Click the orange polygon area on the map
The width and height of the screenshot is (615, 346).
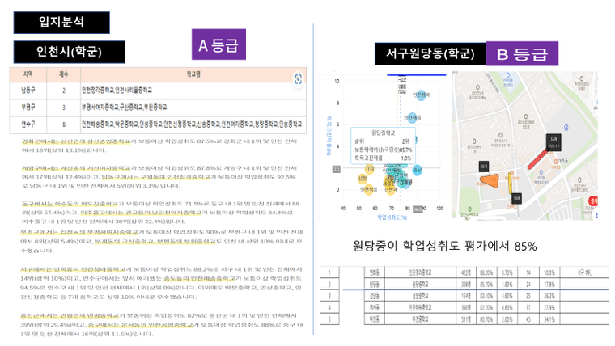tap(489, 180)
